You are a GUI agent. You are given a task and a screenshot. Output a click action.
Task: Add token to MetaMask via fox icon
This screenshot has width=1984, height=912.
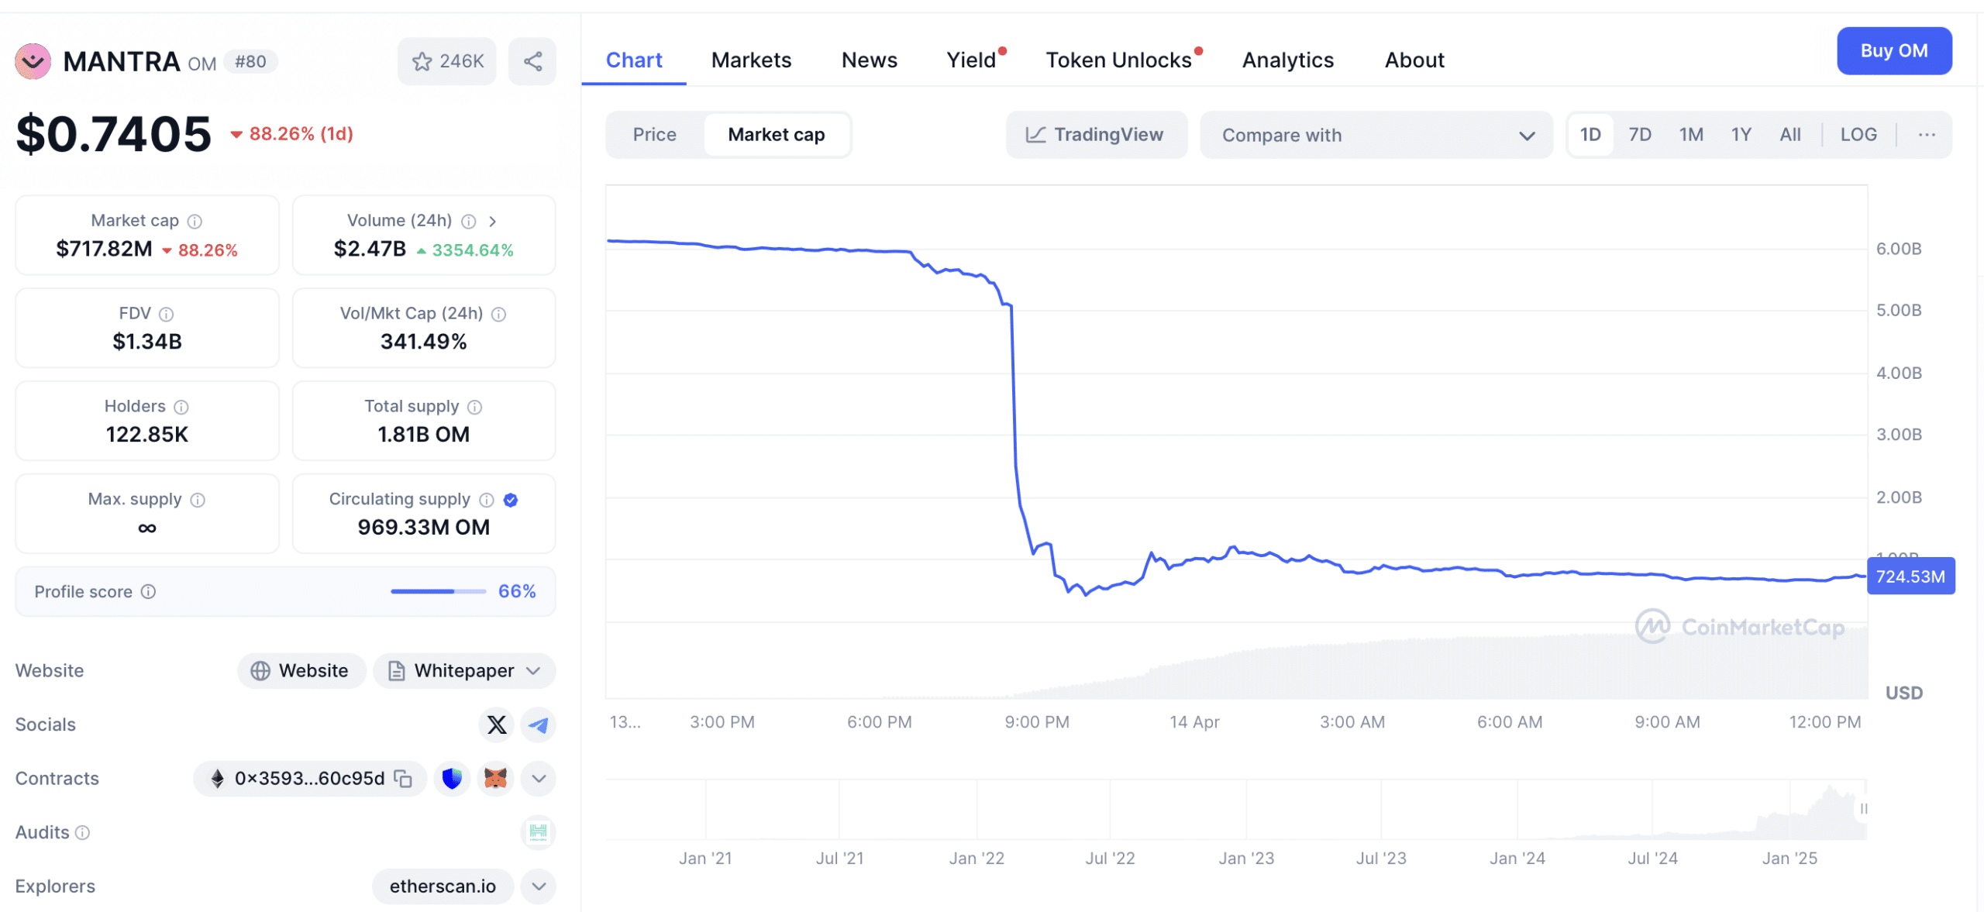(495, 779)
